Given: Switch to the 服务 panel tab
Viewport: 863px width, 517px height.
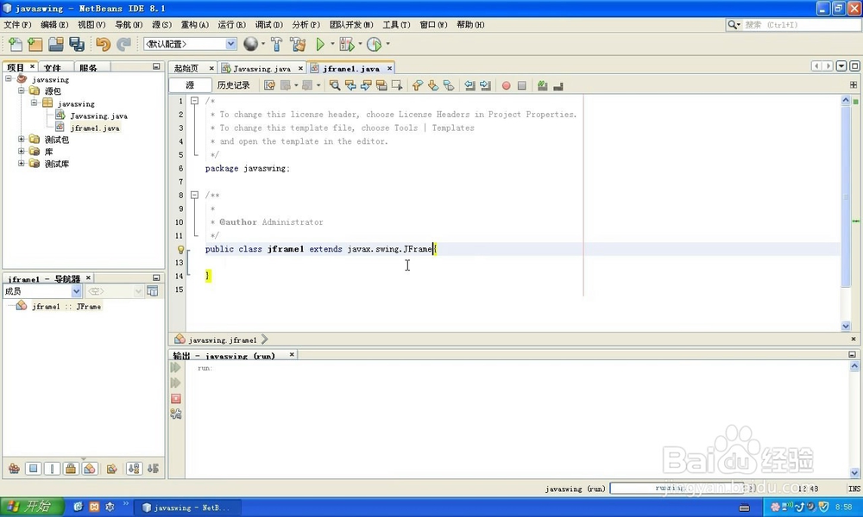Looking at the screenshot, I should pyautogui.click(x=88, y=67).
